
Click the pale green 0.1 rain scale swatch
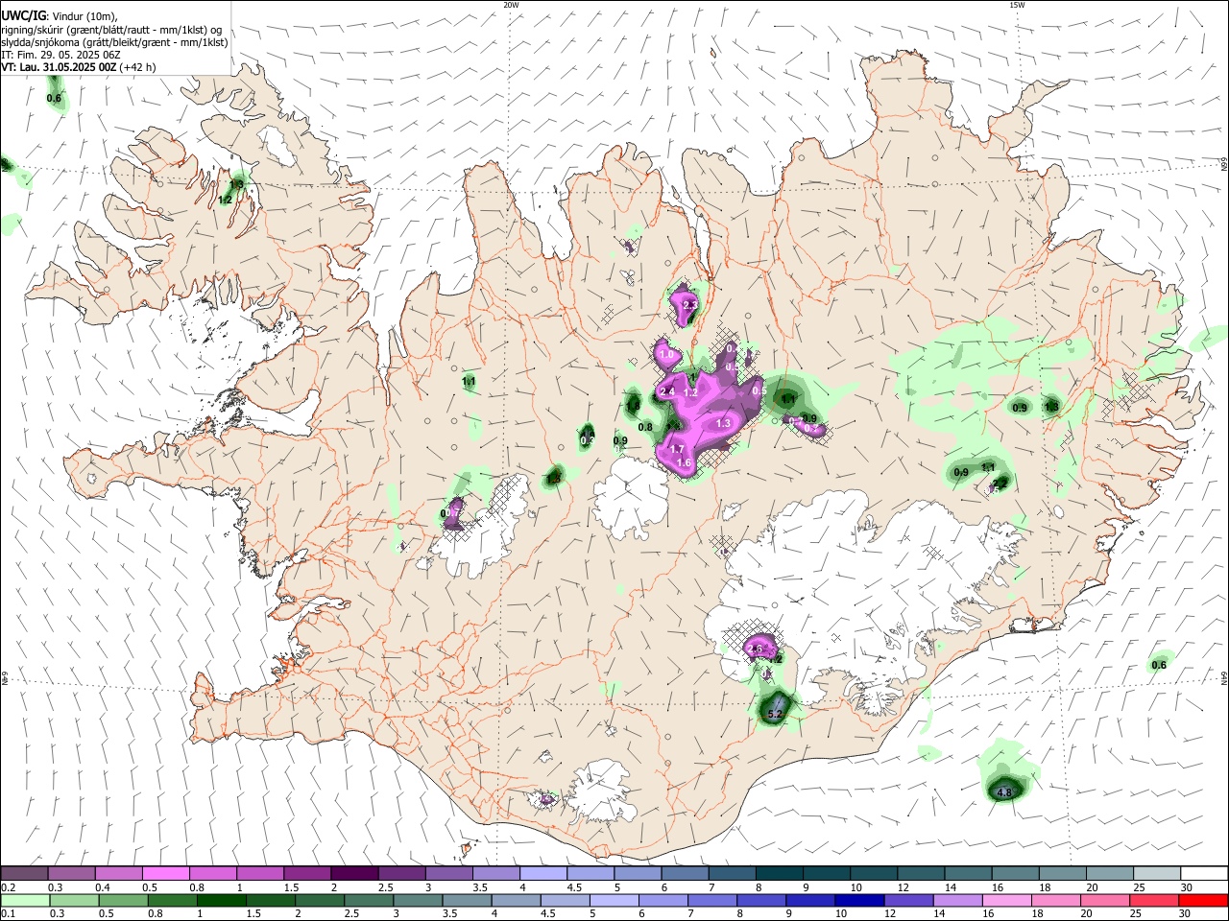coord(24,901)
